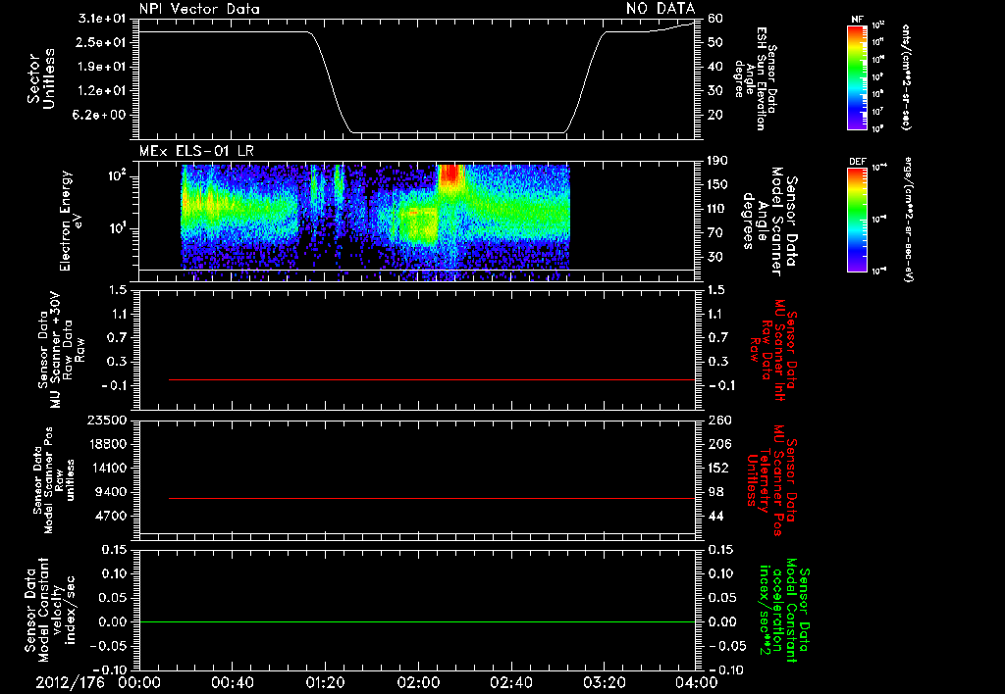Click the "cnts/(cm**2-sr-sec)" units label
Viewport: 1005px width, 694px height.
906,77
